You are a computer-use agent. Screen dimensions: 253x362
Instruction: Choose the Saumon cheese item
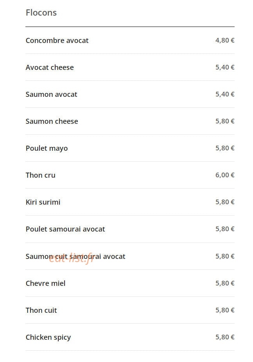point(52,121)
